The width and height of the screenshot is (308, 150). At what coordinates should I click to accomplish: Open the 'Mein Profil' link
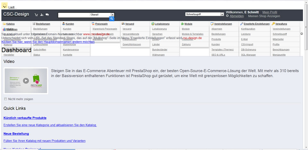pyautogui.click(x=270, y=13)
